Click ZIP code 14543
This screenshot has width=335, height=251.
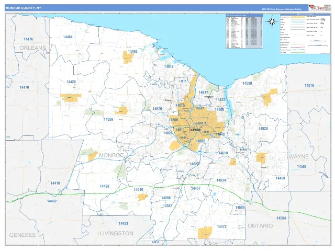coord(167,206)
